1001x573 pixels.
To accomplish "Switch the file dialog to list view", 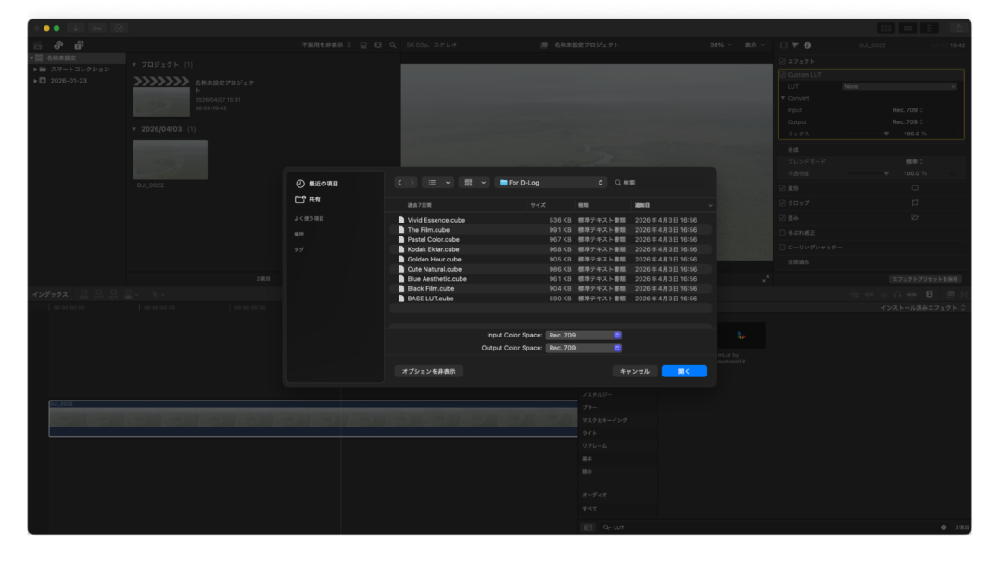I will [x=432, y=183].
